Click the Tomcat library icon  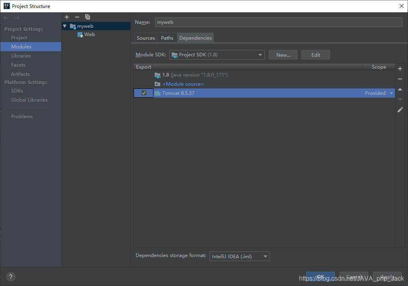pyautogui.click(x=157, y=93)
